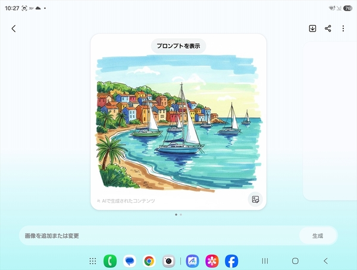
Task: Open the app drawer grid icon
Action: tap(93, 261)
